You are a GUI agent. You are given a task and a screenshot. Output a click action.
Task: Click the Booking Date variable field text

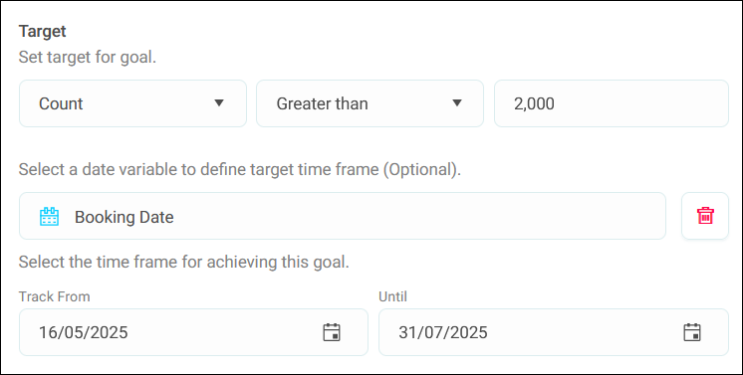[x=124, y=217]
